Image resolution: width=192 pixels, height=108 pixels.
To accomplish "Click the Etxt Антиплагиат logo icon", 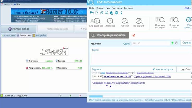I will tap(91, 2).
